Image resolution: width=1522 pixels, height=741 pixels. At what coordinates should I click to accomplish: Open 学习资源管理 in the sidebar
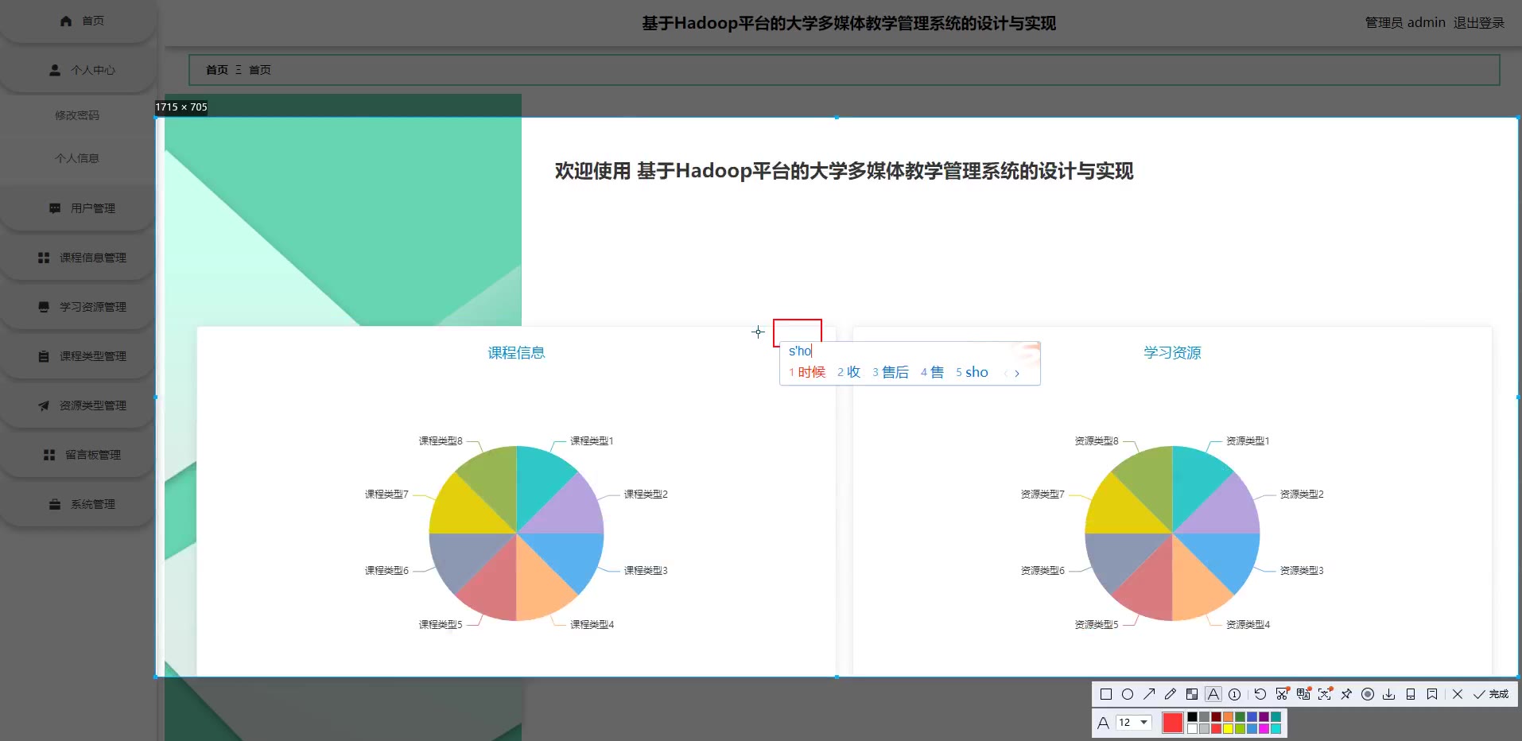[78, 307]
